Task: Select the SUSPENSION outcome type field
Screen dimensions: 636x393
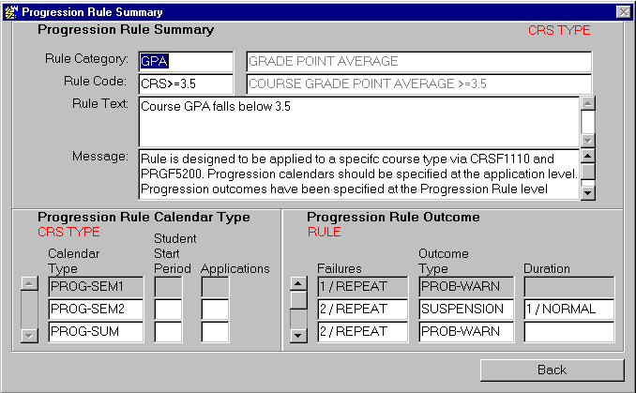Action: point(465,309)
